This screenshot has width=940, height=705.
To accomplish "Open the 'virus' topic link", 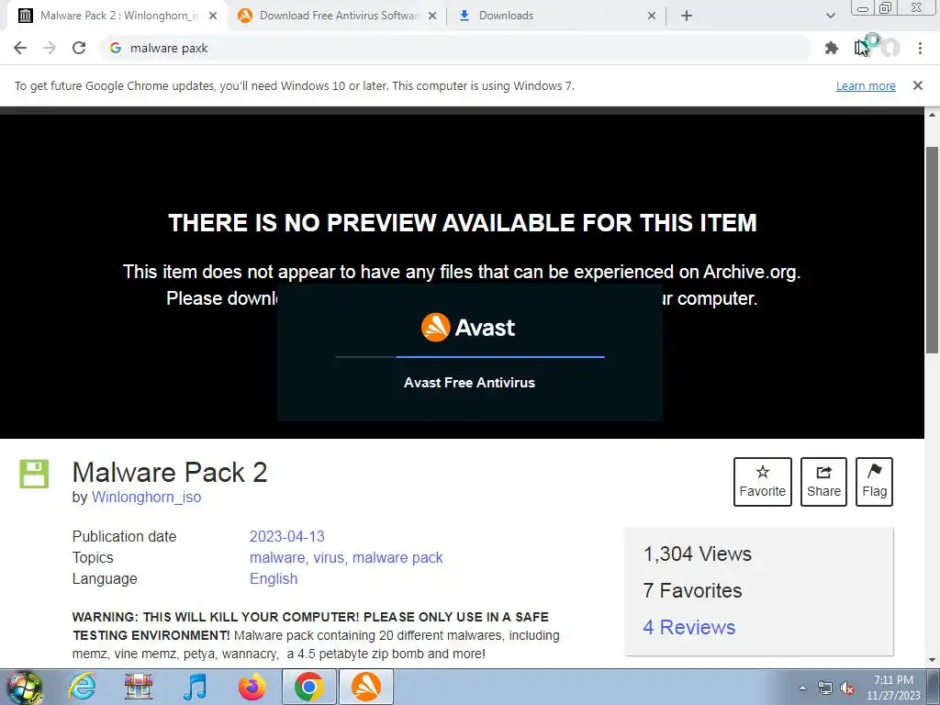I will pos(329,557).
